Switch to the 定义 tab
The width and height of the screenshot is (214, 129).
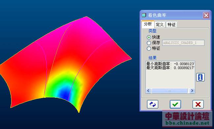(x=160, y=25)
